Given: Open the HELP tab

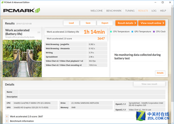Looking at the screenshot, I should tap(163, 11).
